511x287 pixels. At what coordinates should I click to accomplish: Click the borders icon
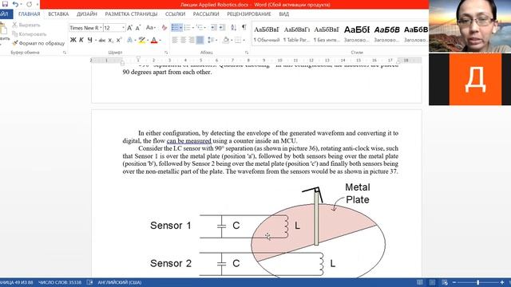(x=238, y=40)
